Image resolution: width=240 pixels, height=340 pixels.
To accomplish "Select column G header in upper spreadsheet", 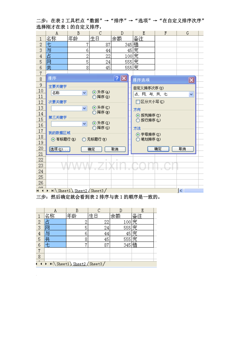I will [x=188, y=33].
